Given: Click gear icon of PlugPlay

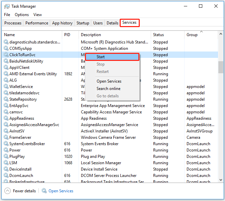Looking at the screenshot, I should click(x=6, y=156).
